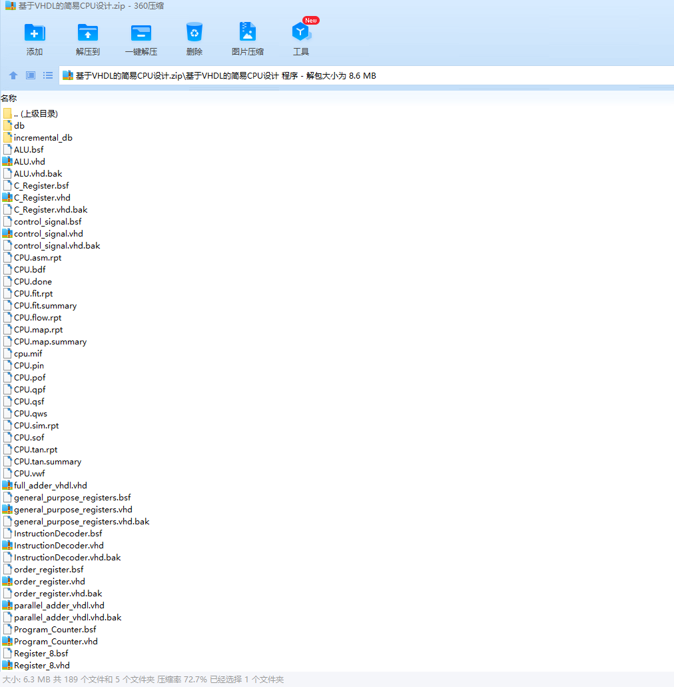The height and width of the screenshot is (687, 674).
Task: Select file control_signal.bsf
Action: [x=48, y=222]
